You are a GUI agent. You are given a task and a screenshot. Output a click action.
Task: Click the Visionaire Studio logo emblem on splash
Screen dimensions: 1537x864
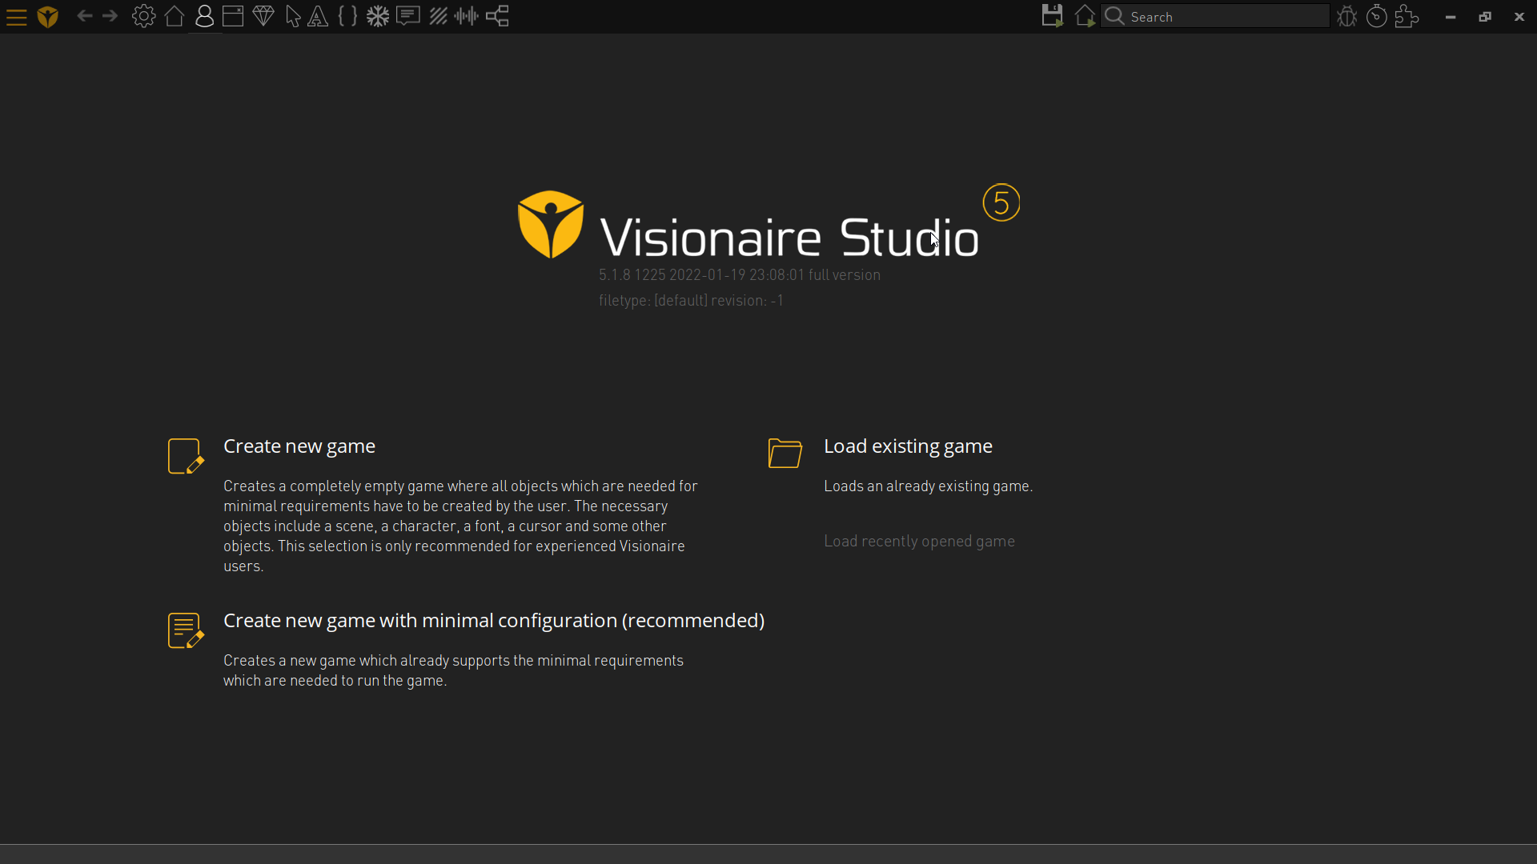pos(551,225)
